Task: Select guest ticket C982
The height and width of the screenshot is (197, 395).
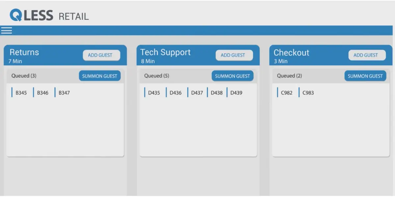Action: pos(285,93)
